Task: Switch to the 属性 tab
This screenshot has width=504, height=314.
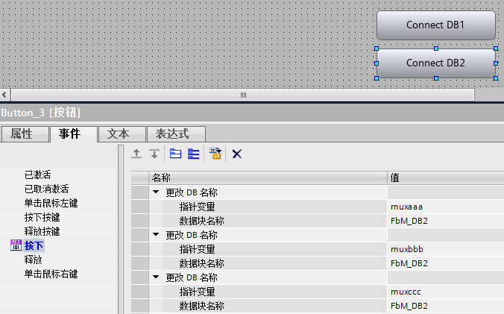Action: pyautogui.click(x=22, y=134)
